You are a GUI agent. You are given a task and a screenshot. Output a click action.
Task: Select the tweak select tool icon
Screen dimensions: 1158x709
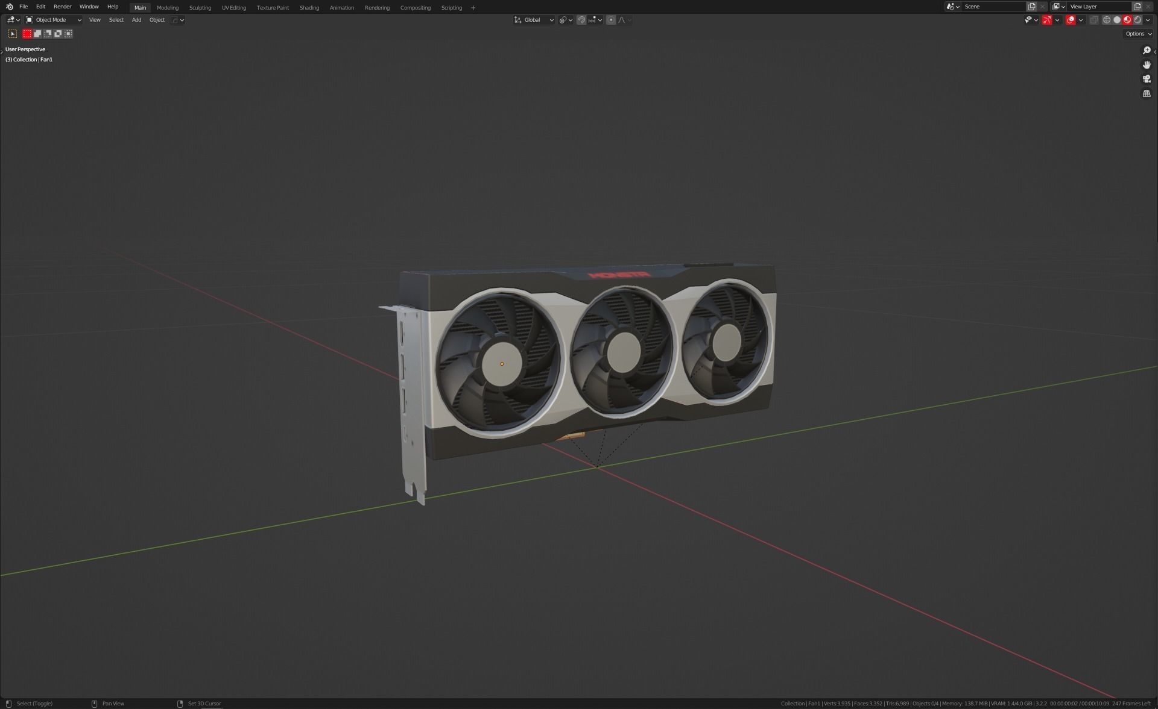click(x=13, y=34)
